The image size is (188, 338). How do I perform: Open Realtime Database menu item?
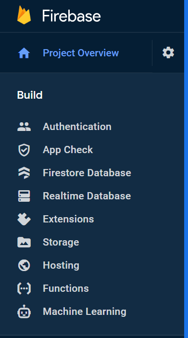coord(87,196)
